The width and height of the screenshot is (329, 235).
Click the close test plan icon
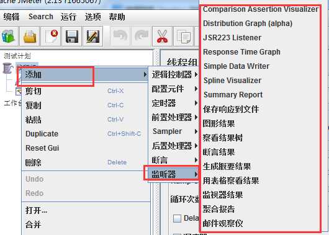(51, 36)
